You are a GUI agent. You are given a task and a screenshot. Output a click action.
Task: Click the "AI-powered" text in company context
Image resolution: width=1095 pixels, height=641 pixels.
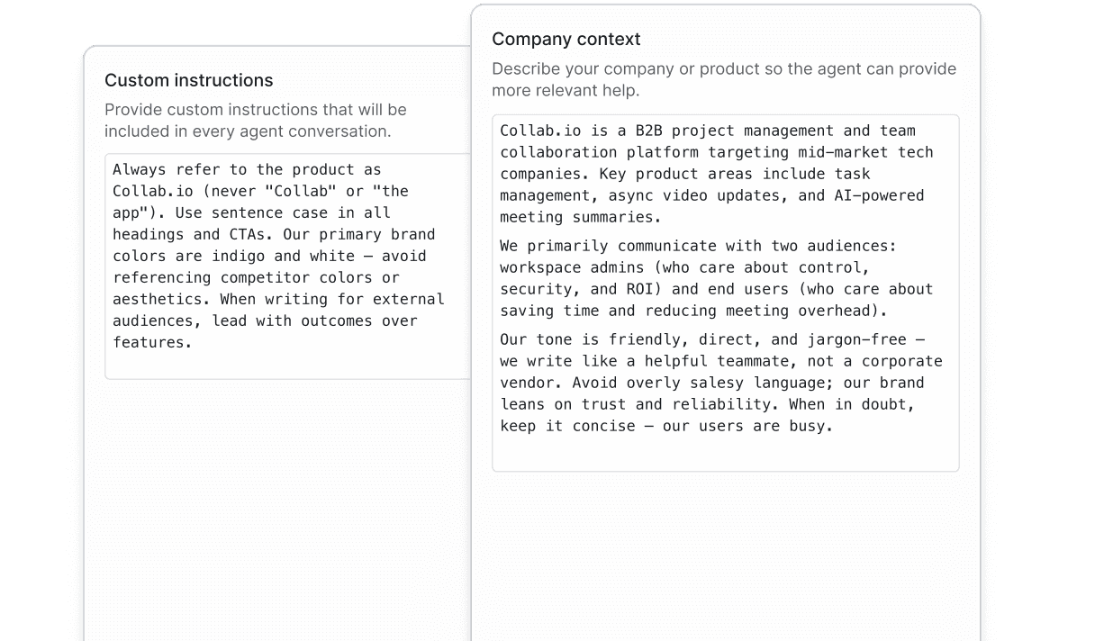(878, 195)
